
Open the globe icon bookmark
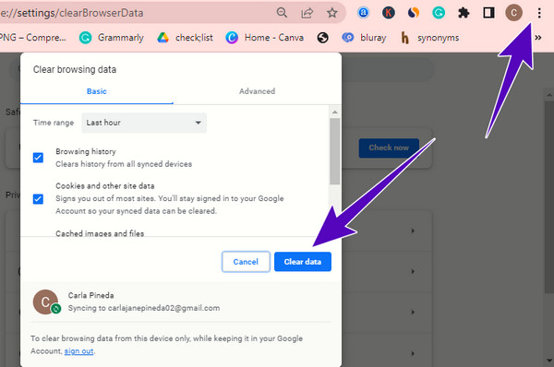[322, 38]
